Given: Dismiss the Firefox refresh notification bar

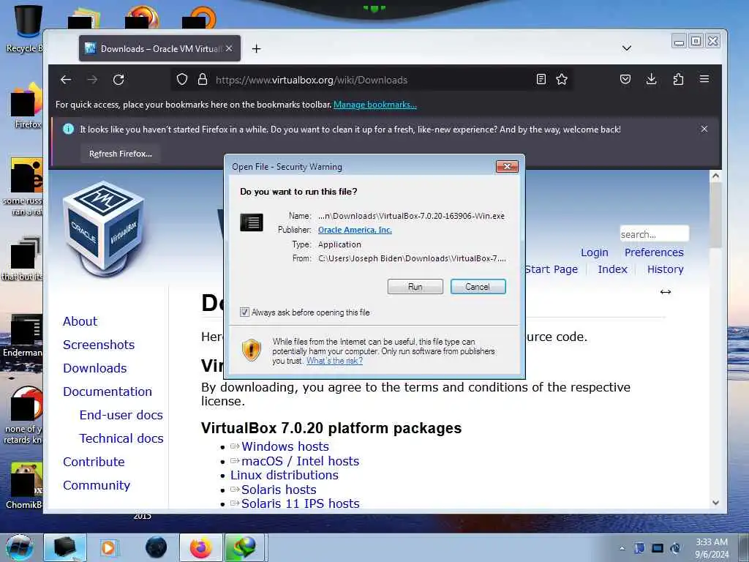Looking at the screenshot, I should pyautogui.click(x=704, y=129).
